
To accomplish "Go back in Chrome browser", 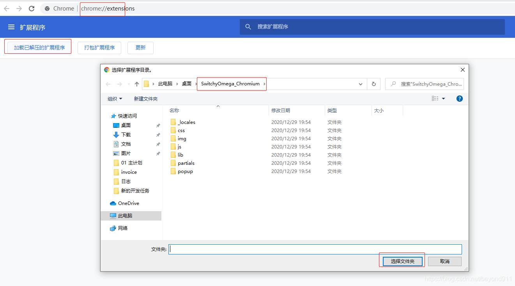I will tap(7, 9).
